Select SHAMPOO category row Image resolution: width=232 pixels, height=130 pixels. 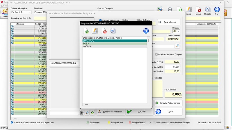115,41
